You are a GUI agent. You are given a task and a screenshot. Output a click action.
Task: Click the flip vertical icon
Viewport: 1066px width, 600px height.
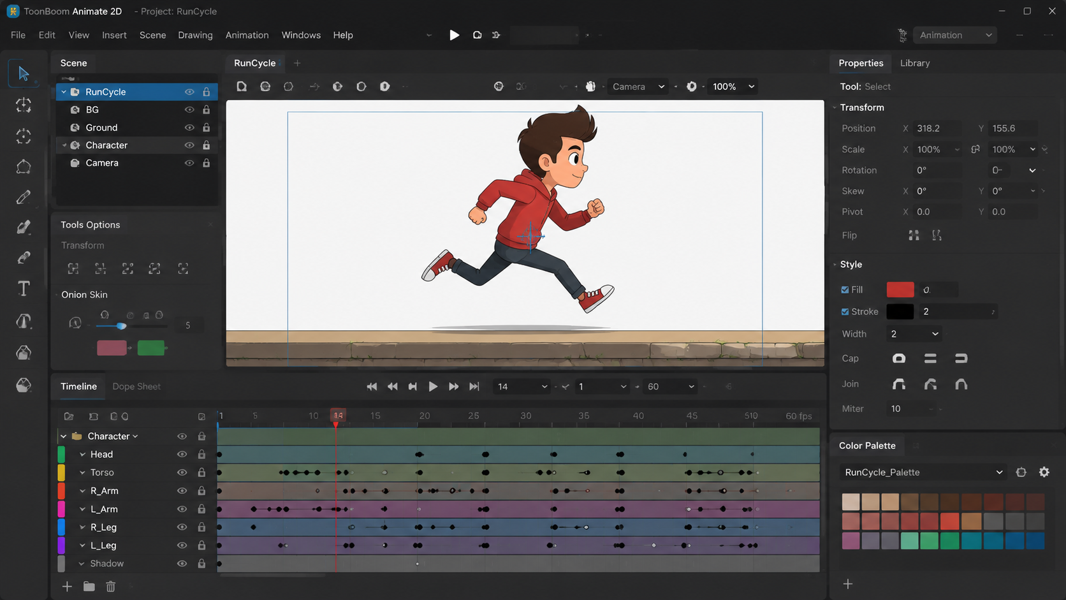937,235
